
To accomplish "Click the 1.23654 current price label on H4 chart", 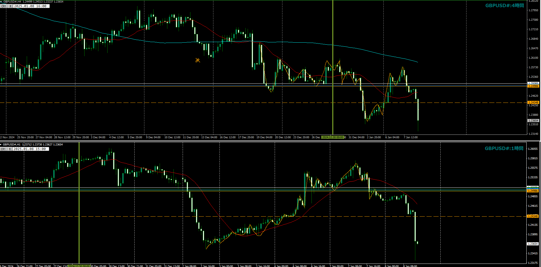I will coord(533,121).
